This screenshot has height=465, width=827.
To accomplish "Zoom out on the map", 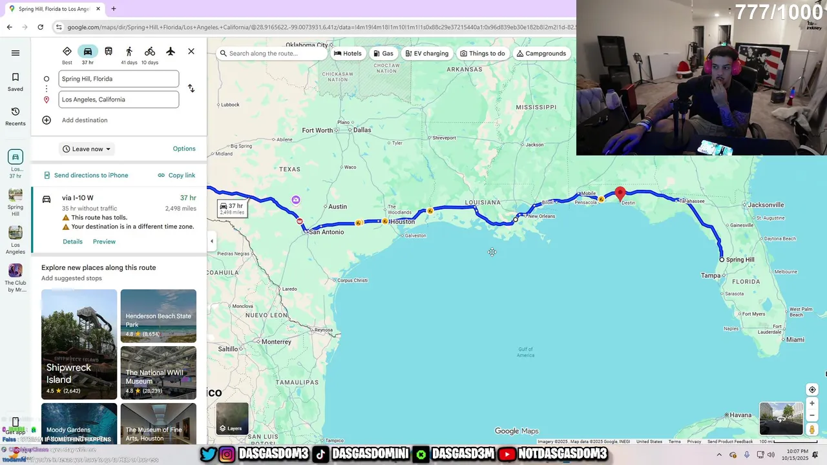I will [812, 416].
